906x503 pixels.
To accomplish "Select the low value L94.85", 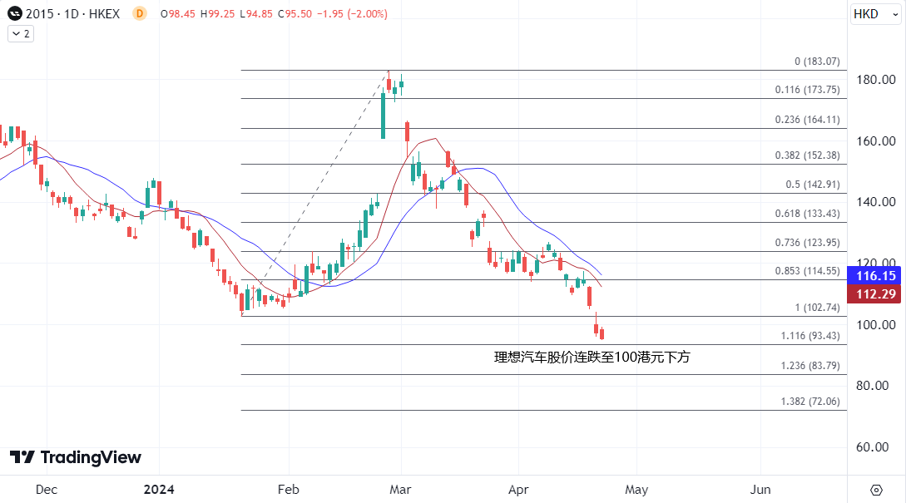I will point(256,14).
